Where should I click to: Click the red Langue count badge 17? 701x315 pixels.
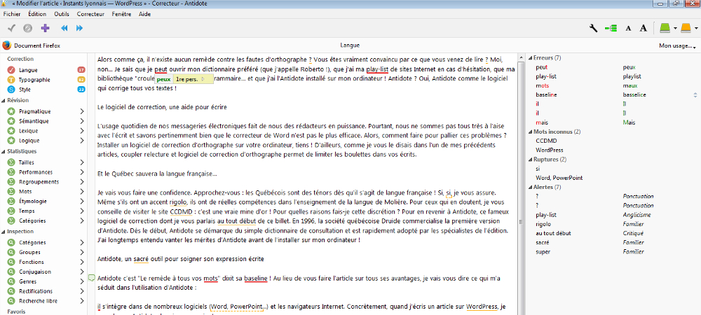point(81,70)
